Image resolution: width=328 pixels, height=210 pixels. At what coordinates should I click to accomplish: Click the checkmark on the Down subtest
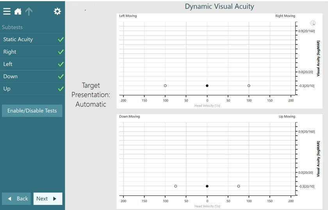(x=61, y=77)
